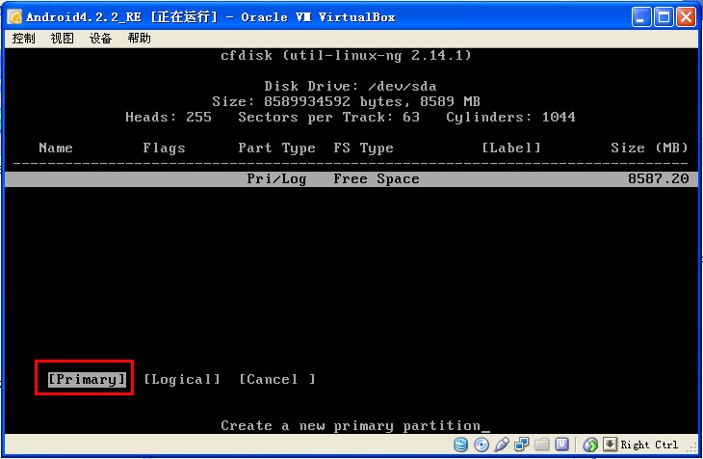Click the 'Part Type' column header
The image size is (703, 459).
click(276, 148)
